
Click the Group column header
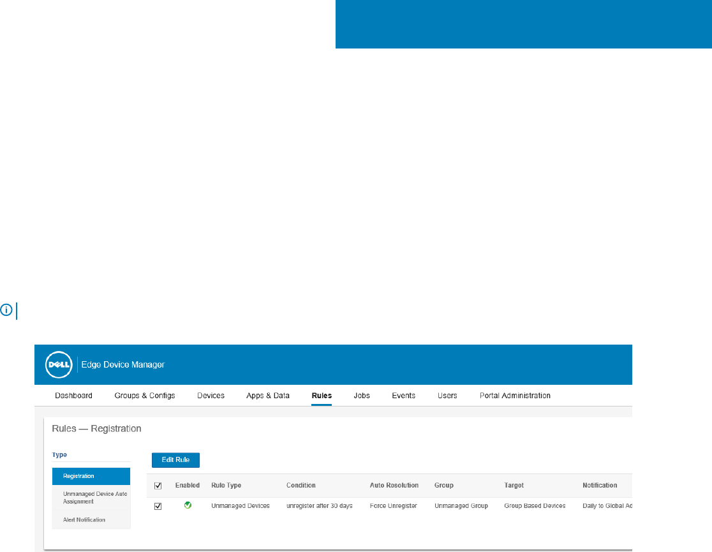444,485
